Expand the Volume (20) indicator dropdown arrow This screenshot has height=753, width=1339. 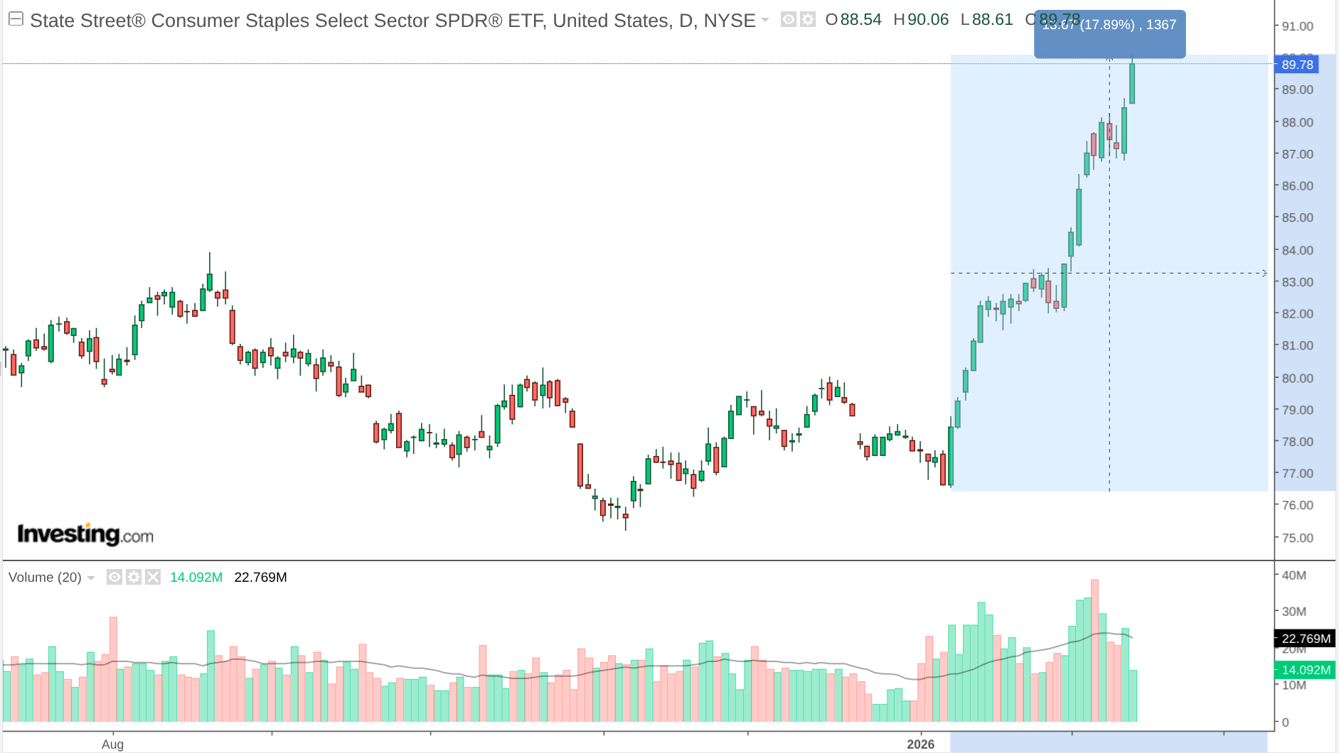[x=91, y=578]
